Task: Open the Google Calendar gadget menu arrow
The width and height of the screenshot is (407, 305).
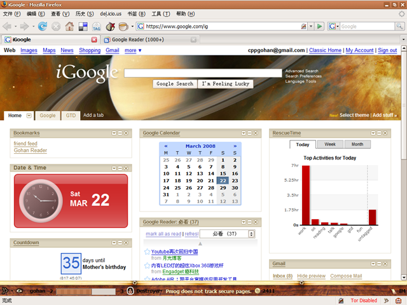Action: pyautogui.click(x=244, y=133)
